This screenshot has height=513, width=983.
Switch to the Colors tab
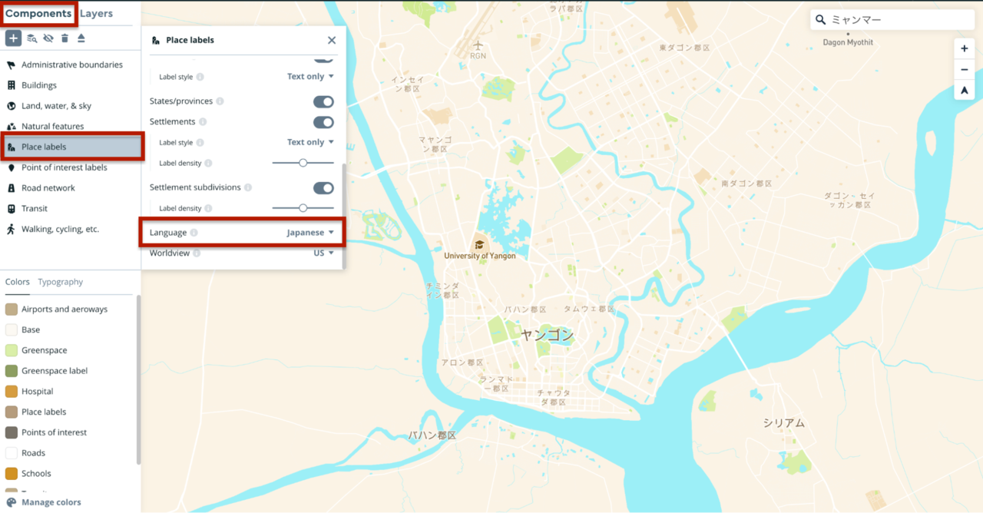pos(18,282)
